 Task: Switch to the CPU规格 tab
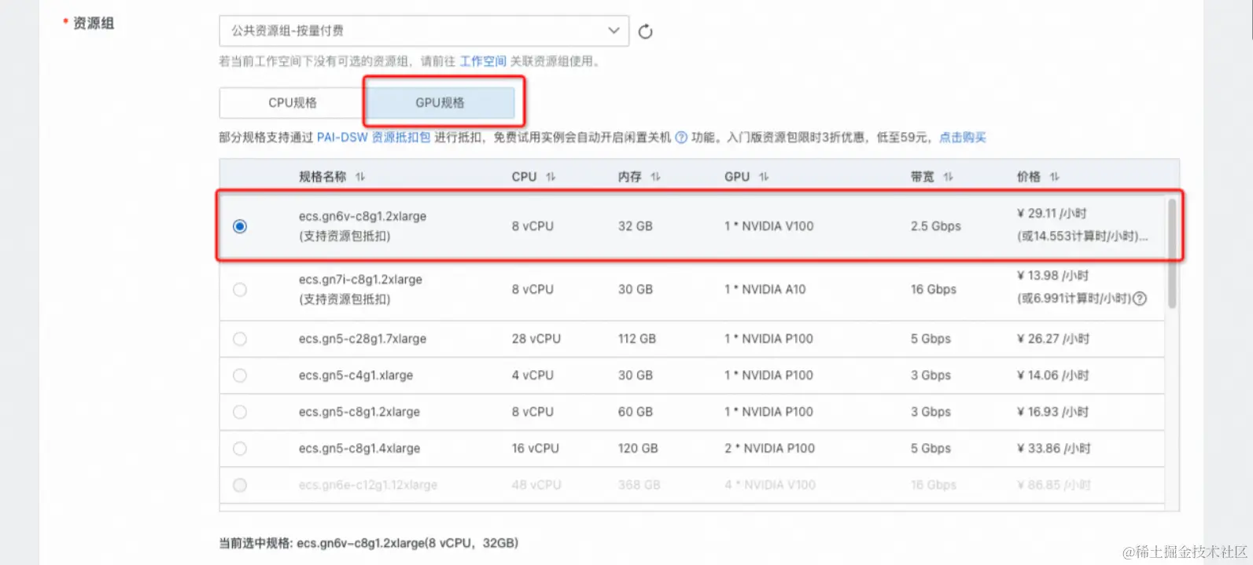pos(293,103)
